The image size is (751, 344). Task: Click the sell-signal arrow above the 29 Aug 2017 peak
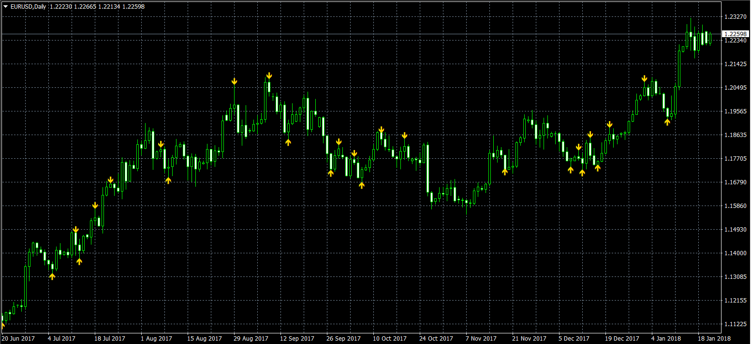coord(234,81)
